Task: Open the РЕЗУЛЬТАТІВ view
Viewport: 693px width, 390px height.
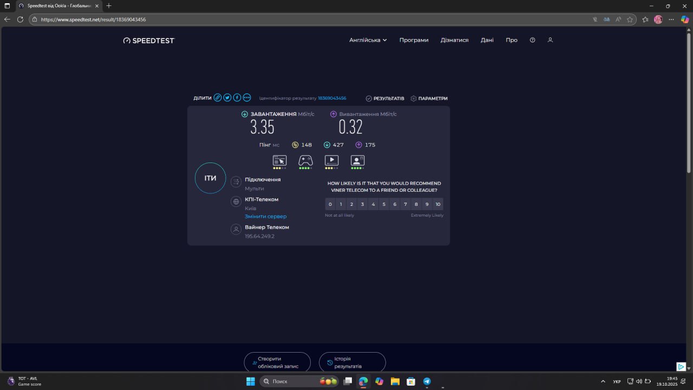Action: coord(385,99)
